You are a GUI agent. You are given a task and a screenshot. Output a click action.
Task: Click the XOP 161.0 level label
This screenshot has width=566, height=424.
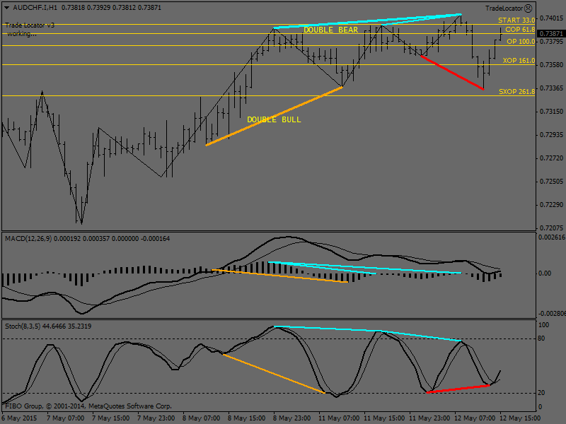519,61
